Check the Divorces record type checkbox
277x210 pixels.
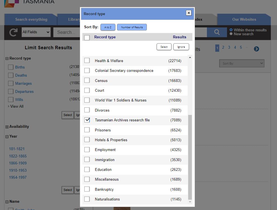87,110
